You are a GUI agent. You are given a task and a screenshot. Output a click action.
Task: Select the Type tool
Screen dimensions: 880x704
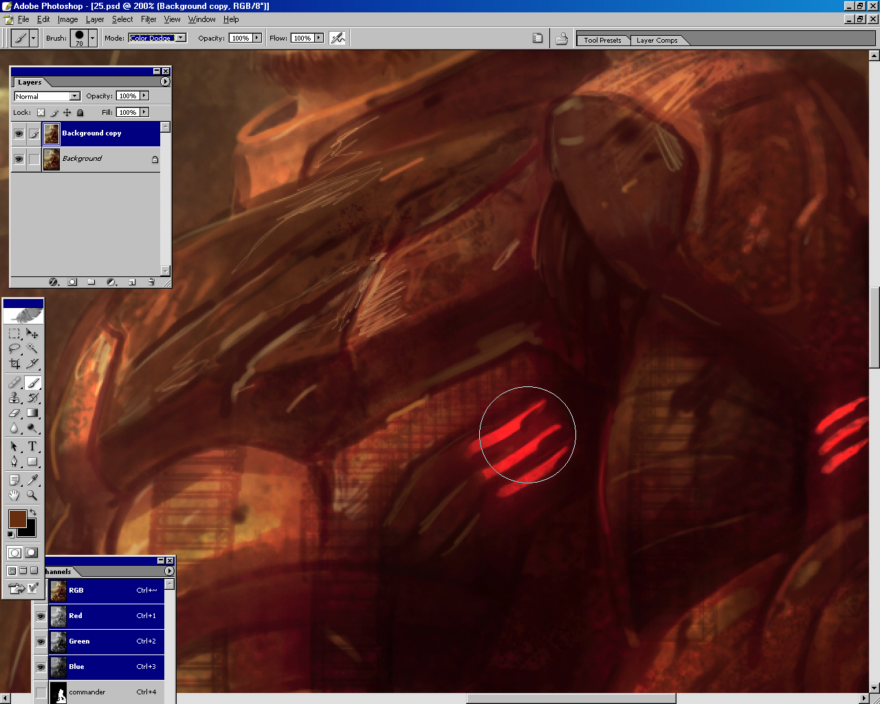tap(32, 447)
